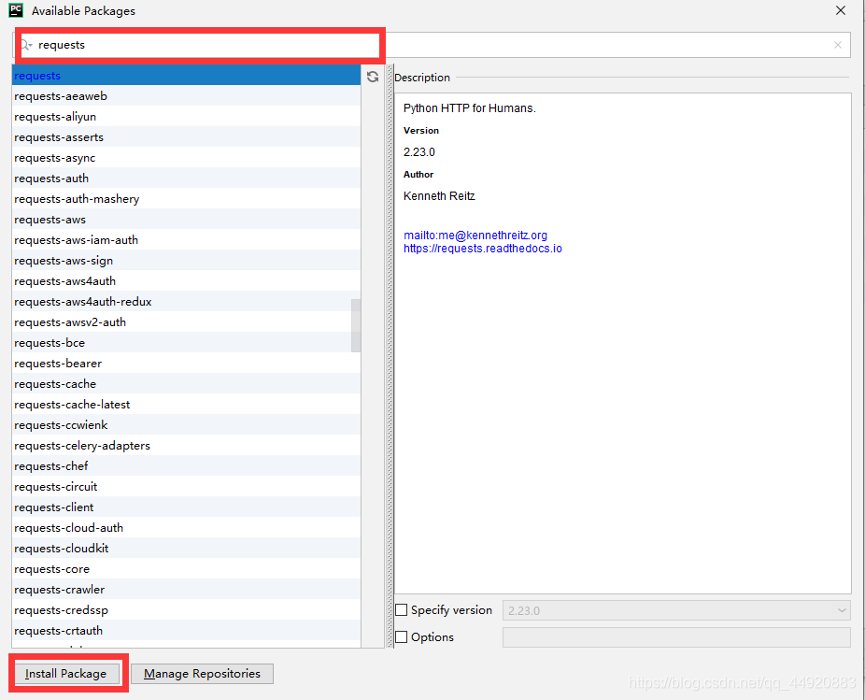Select requests-chef in the list

(186, 466)
